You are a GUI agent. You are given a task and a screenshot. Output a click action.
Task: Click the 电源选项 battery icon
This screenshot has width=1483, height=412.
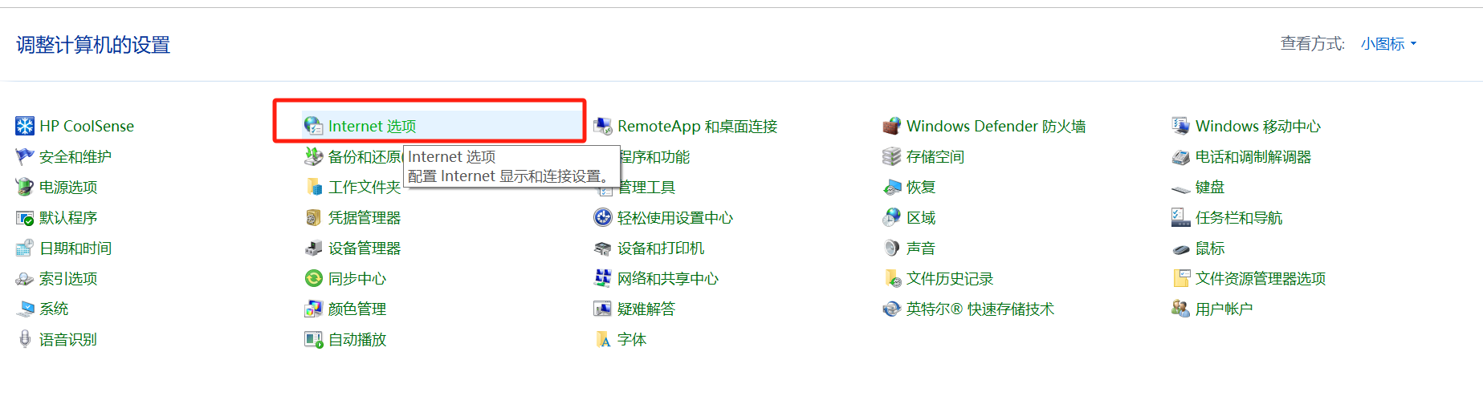point(25,187)
